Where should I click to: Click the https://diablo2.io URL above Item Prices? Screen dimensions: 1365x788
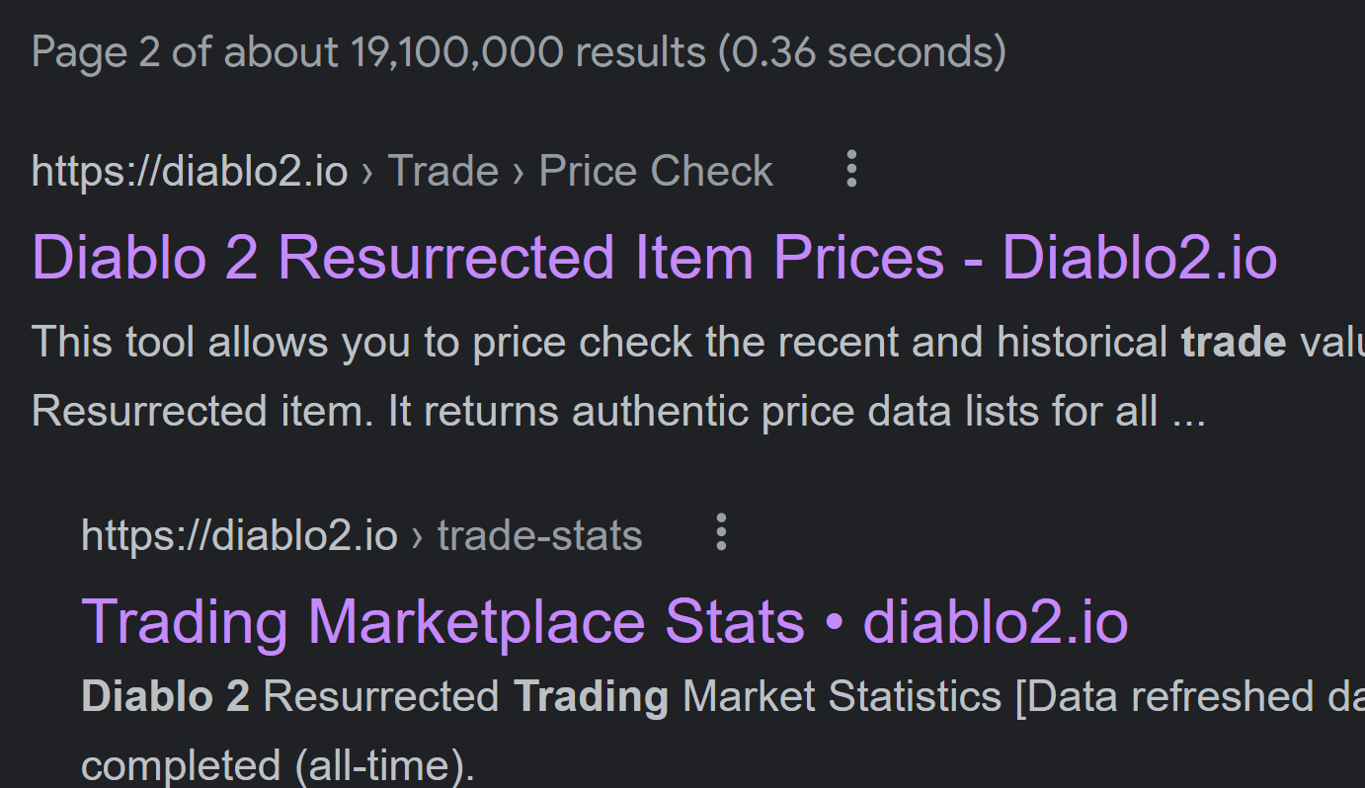click(190, 172)
